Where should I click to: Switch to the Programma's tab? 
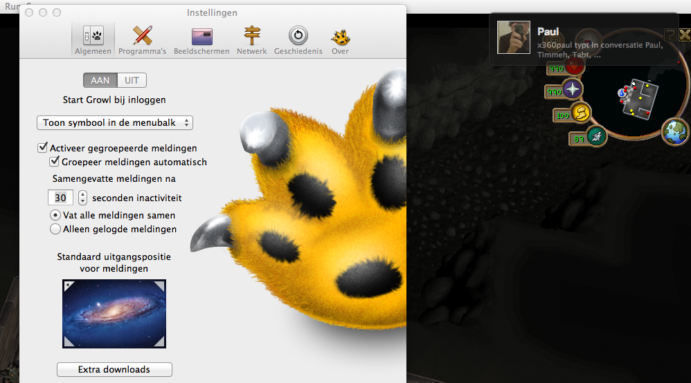pyautogui.click(x=143, y=39)
